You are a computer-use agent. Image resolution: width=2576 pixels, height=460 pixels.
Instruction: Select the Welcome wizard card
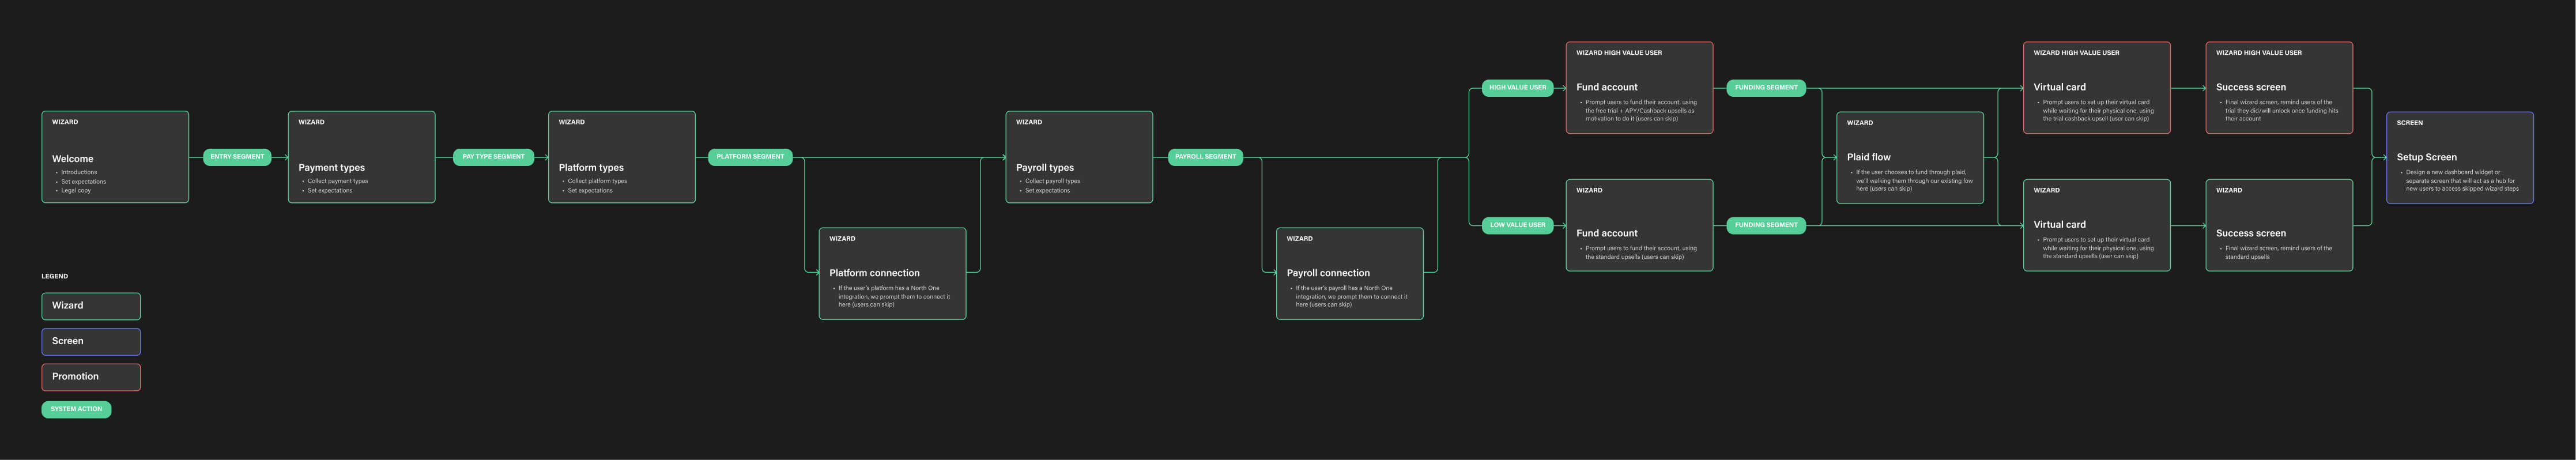[115, 157]
